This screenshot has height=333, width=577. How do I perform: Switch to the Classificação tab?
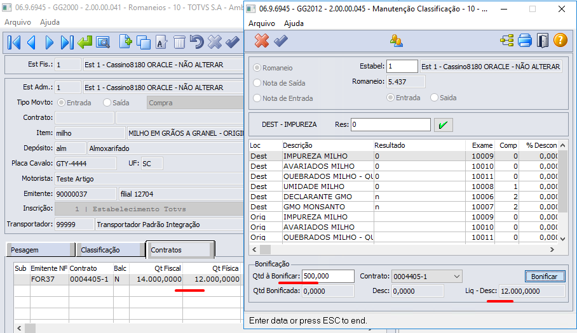coord(111,250)
